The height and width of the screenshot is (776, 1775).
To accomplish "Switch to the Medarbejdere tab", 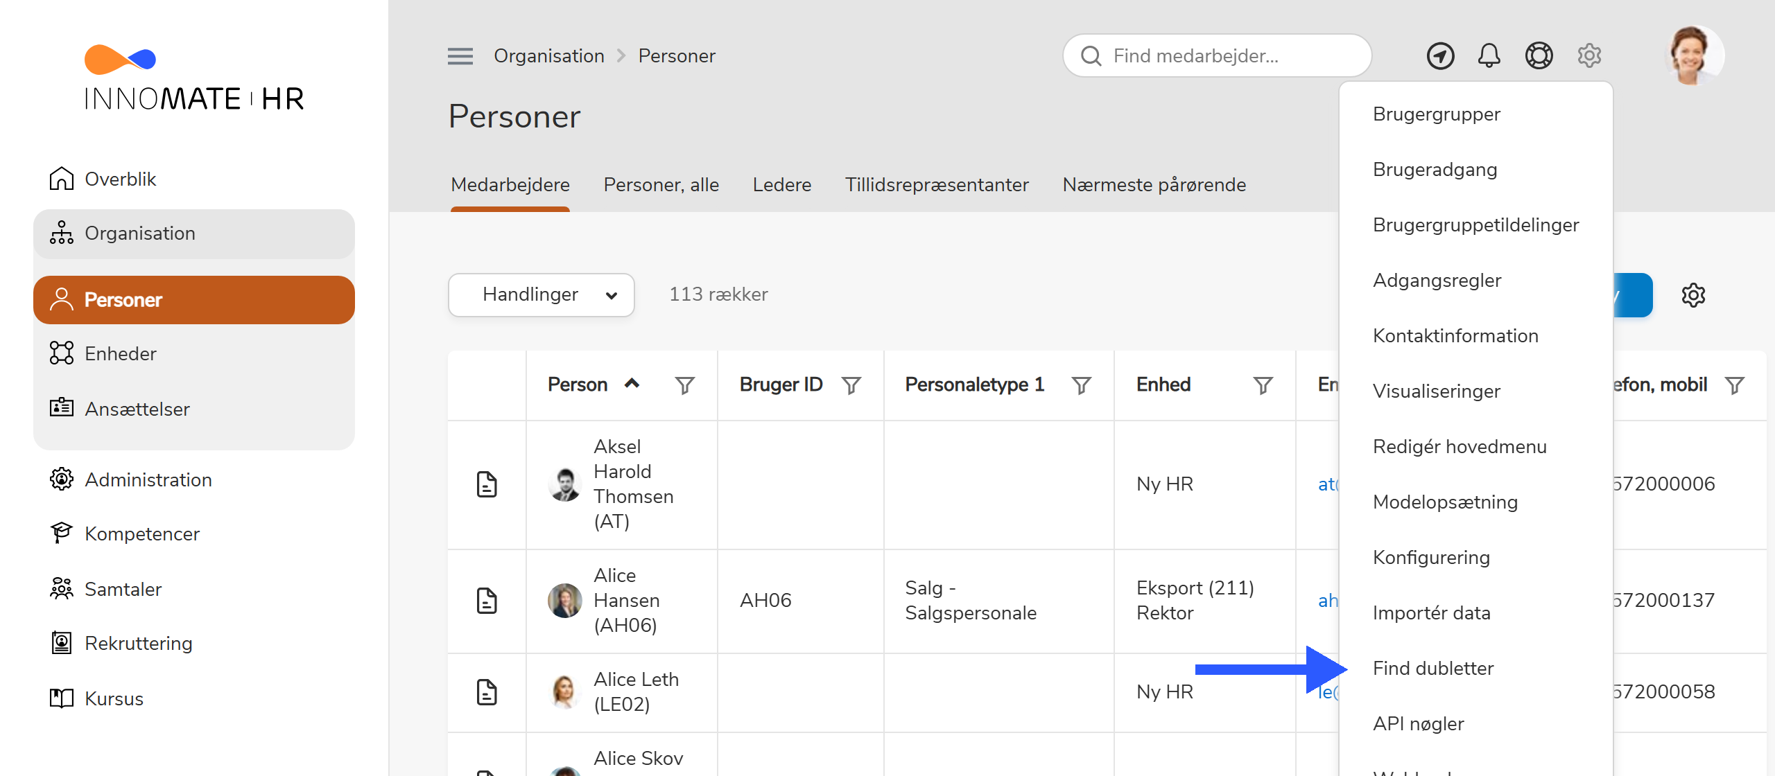I will coord(510,185).
